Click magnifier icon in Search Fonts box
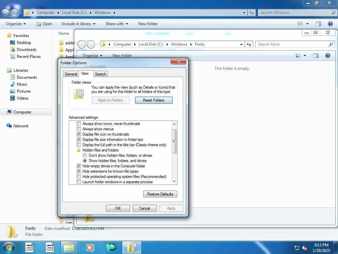338x254 pixels. 331,44
